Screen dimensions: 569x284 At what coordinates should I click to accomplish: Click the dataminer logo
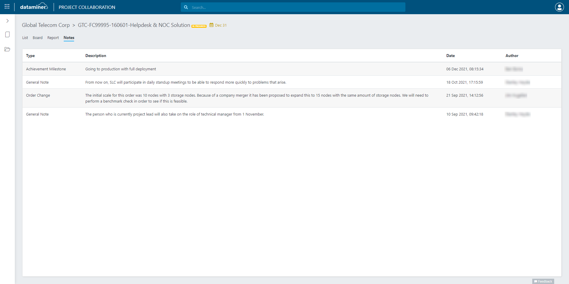[34, 7]
